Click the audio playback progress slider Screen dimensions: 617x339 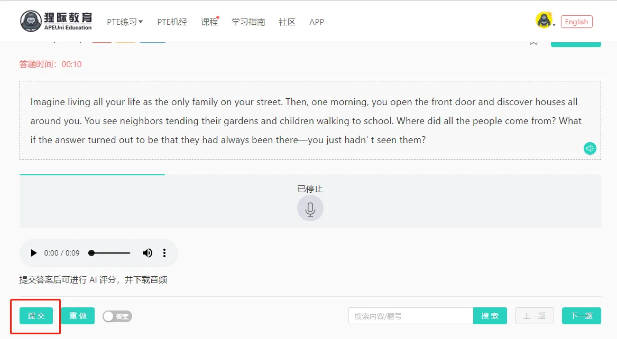(x=110, y=253)
